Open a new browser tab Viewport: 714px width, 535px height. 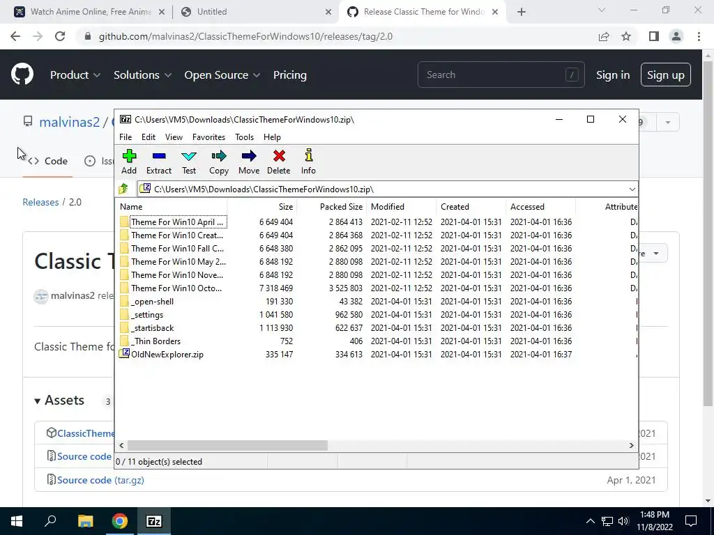522,12
